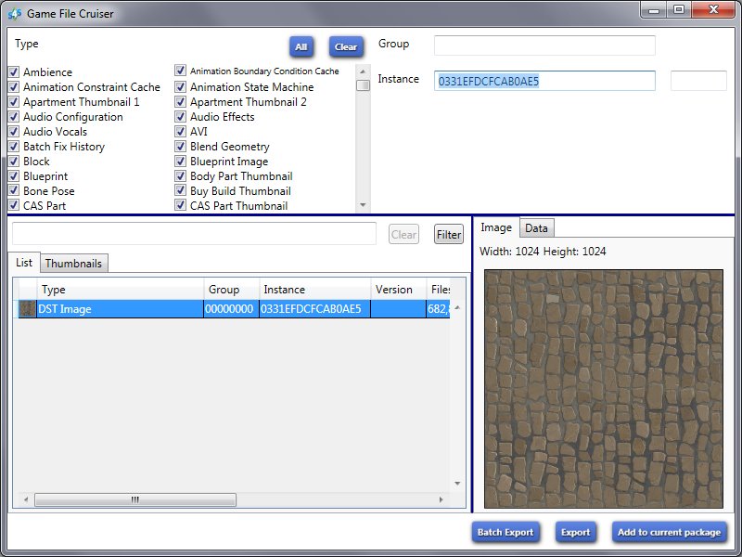Uncheck the Bone Pose checkbox
This screenshot has width=742, height=557.
14,191
